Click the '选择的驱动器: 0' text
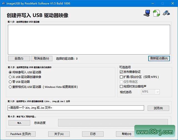Image resolution: width=178 pixels, height=140 pixels. (67, 59)
